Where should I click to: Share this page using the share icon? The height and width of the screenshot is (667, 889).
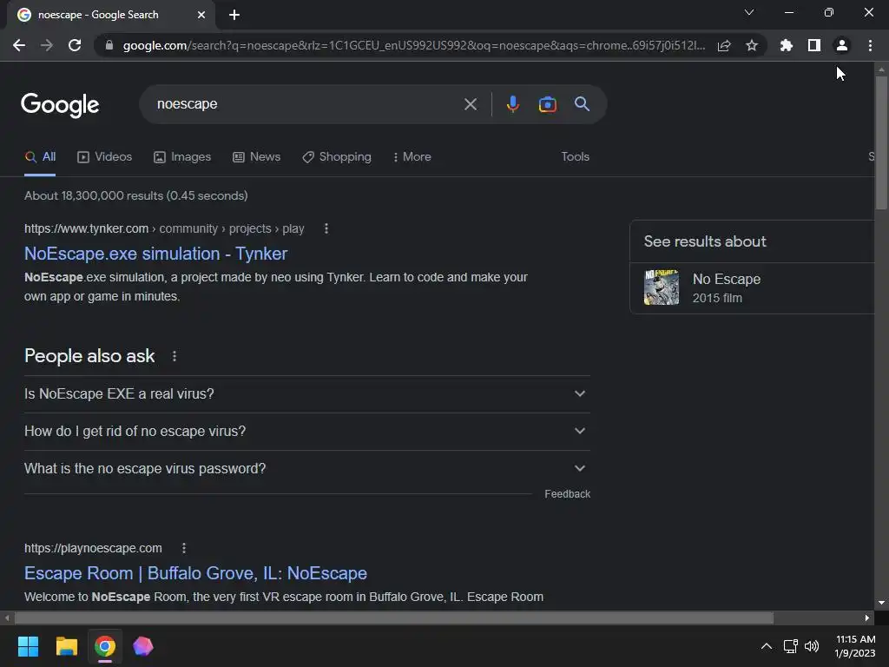(724, 45)
